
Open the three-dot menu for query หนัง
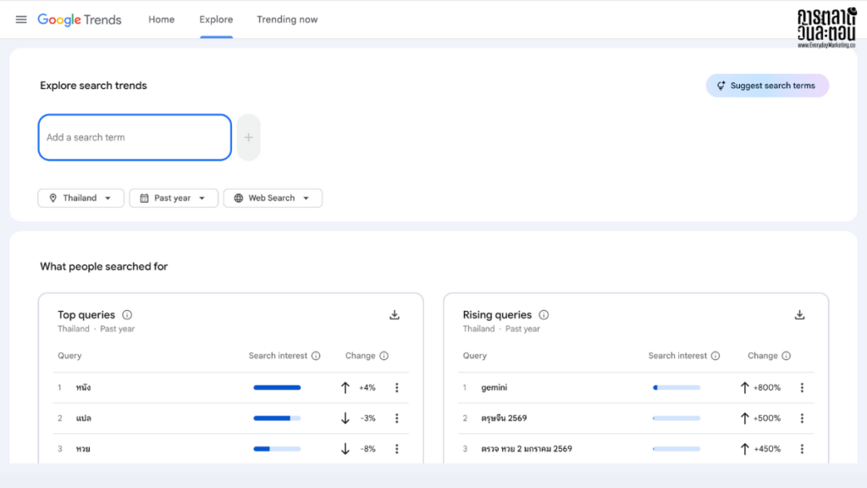(x=397, y=387)
